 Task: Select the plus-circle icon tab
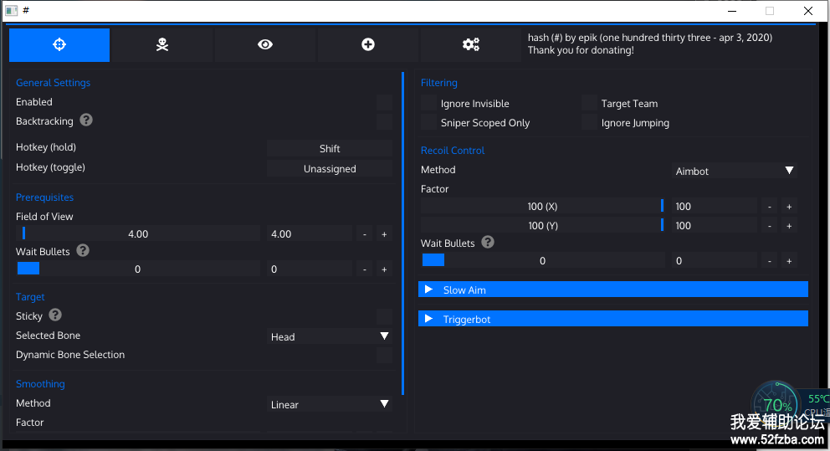pos(368,45)
